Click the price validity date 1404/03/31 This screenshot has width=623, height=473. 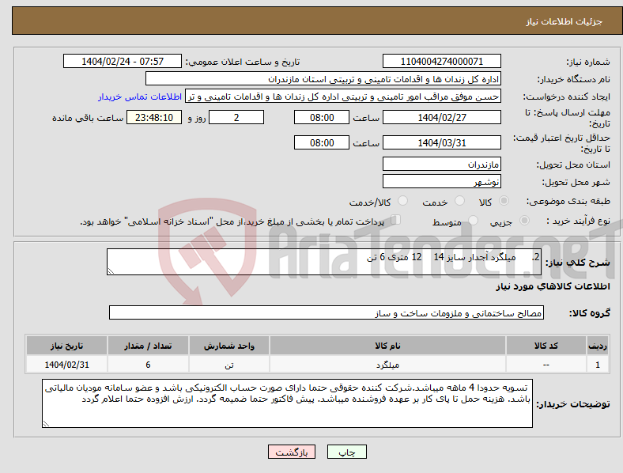442,142
